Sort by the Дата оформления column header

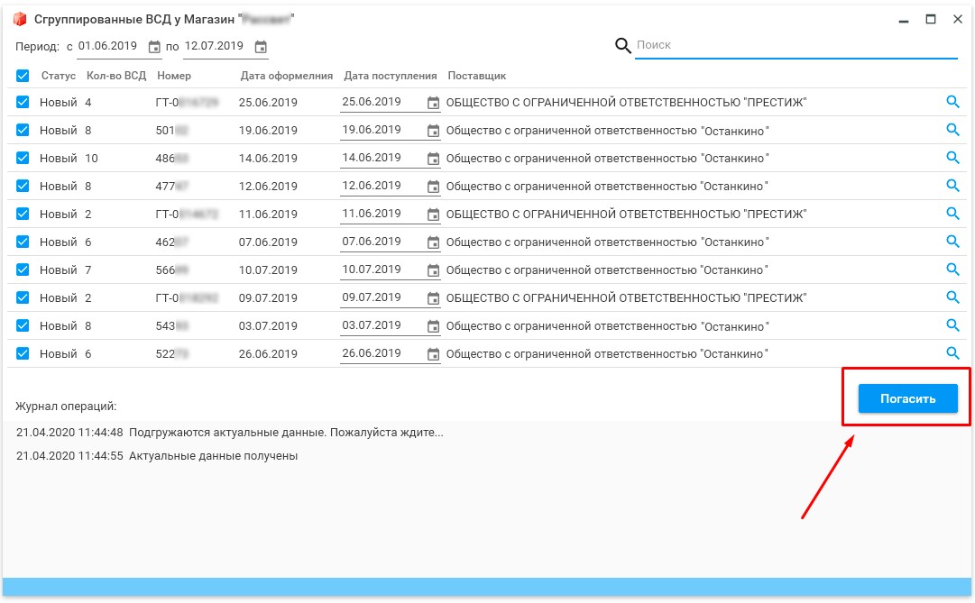point(287,76)
